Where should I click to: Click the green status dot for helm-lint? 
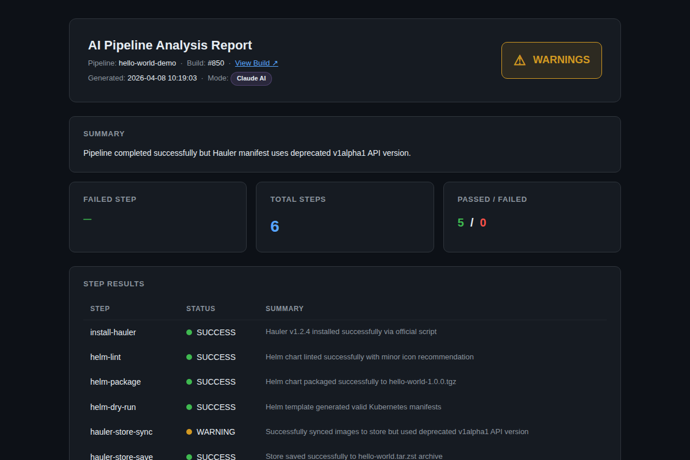click(x=189, y=357)
